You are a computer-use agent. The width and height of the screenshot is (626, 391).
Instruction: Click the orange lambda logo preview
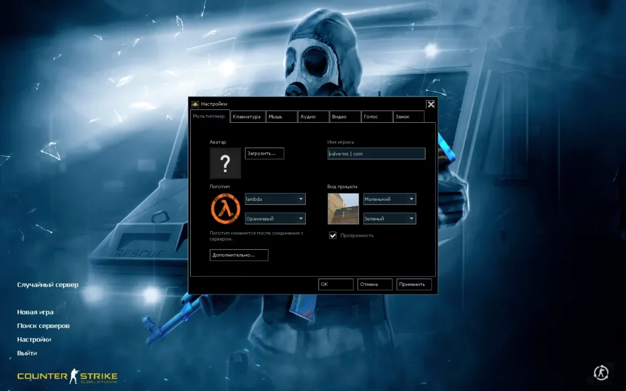(225, 209)
